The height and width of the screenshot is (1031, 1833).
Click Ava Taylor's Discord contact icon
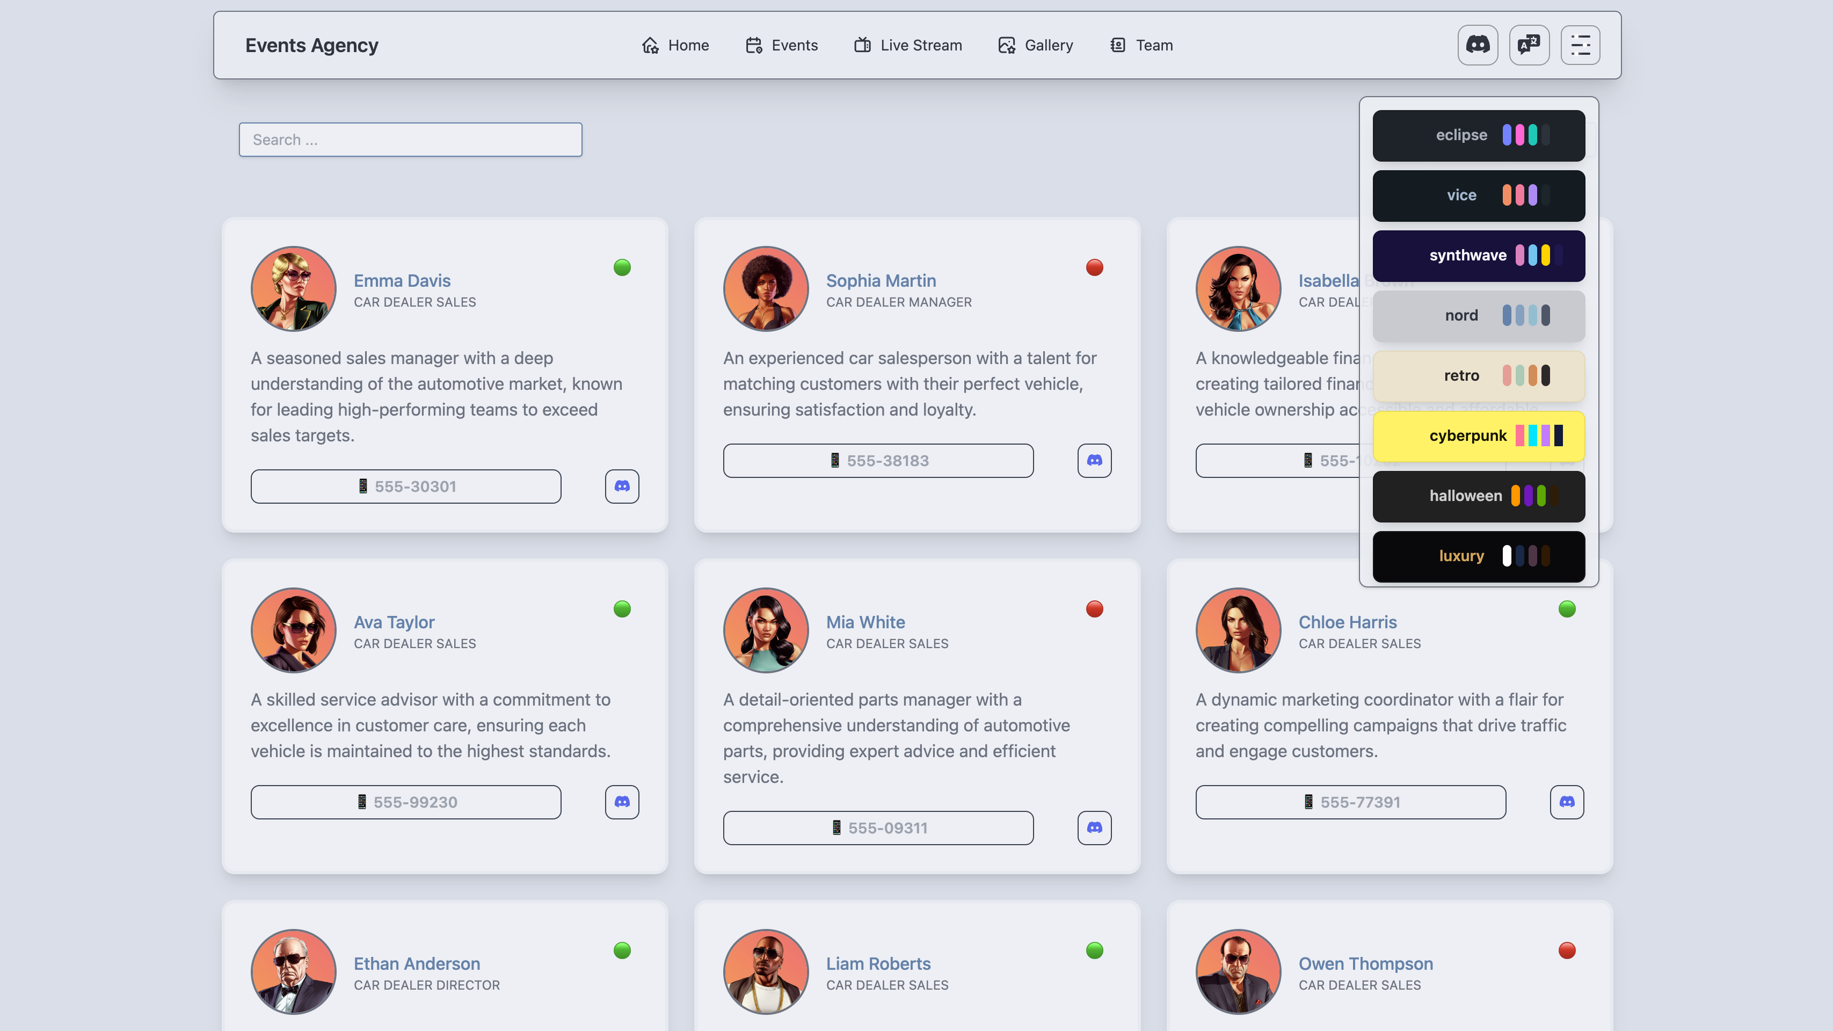pyautogui.click(x=622, y=802)
